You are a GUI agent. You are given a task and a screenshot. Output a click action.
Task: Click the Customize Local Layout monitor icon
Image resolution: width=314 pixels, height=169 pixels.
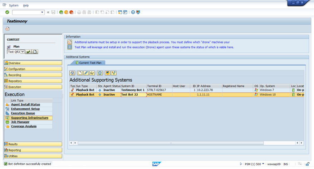point(138,12)
